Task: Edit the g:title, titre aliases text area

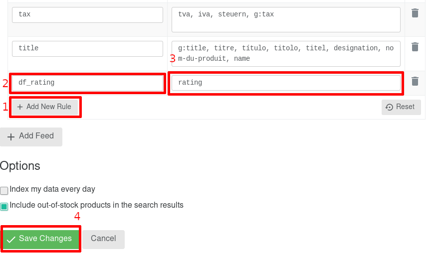Action: click(286, 54)
